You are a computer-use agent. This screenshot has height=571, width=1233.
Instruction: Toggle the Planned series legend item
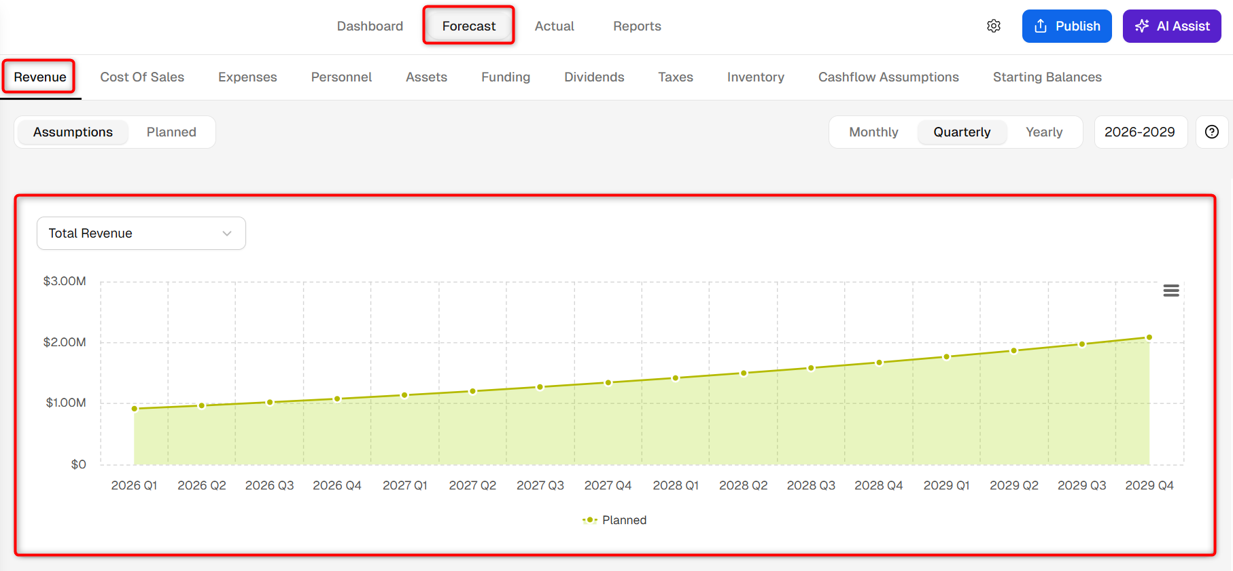614,520
